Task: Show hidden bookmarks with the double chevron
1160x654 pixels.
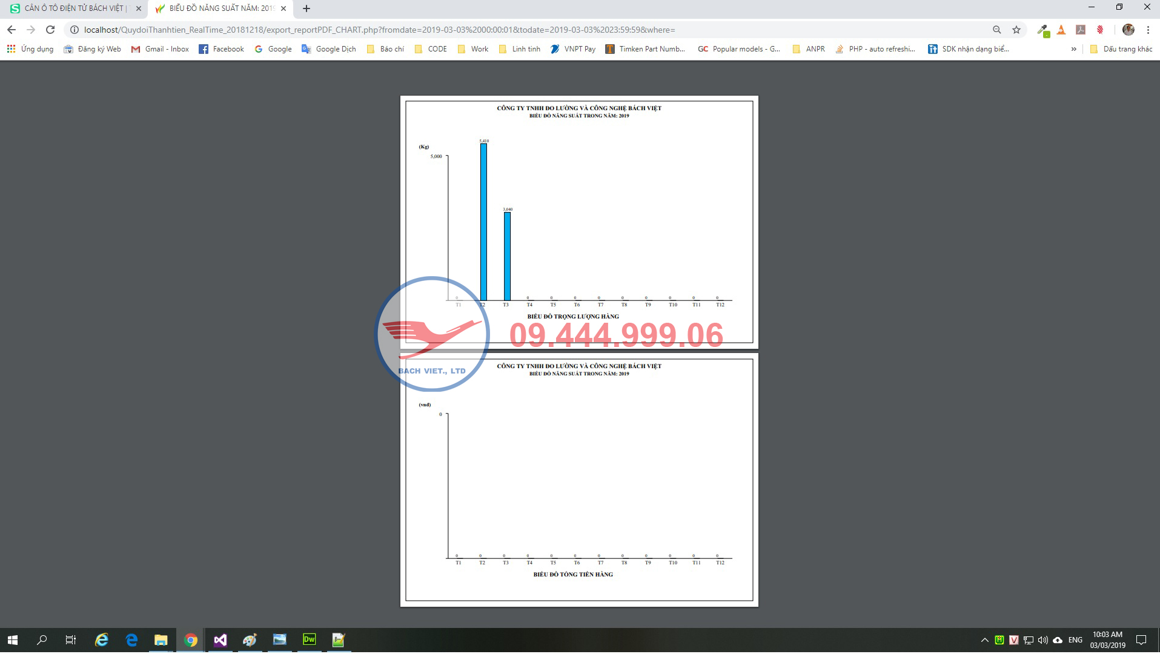Action: [1074, 49]
